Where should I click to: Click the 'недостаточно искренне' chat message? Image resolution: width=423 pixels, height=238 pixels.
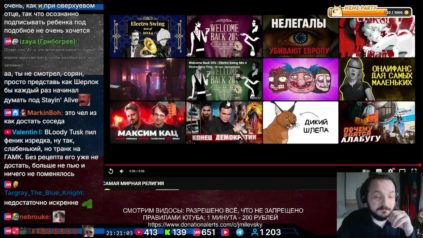[41, 203]
